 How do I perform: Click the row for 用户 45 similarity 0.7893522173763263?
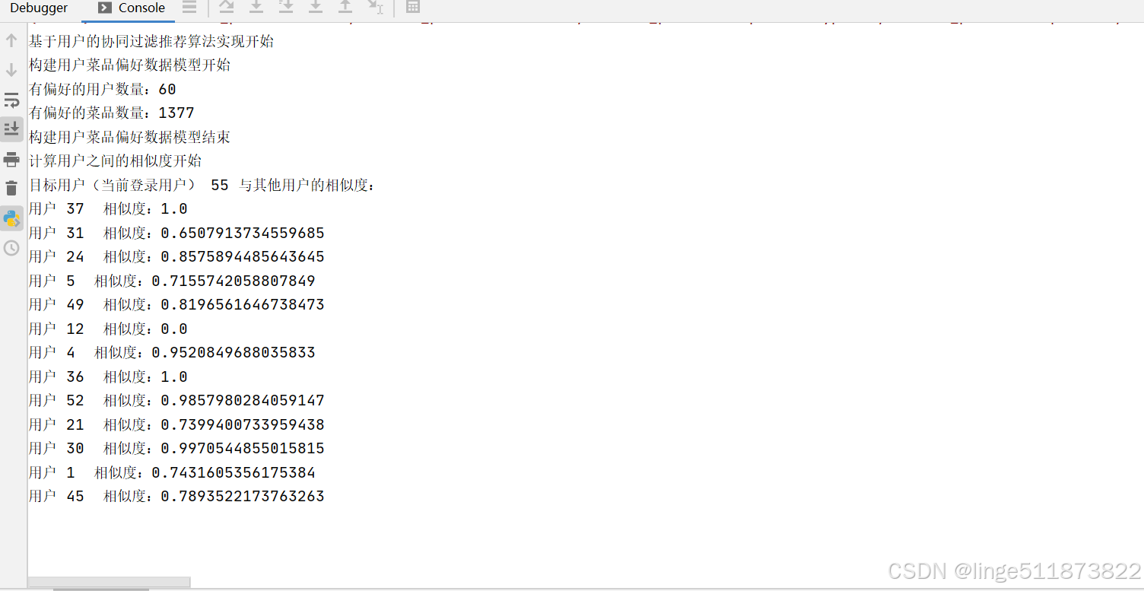click(176, 496)
